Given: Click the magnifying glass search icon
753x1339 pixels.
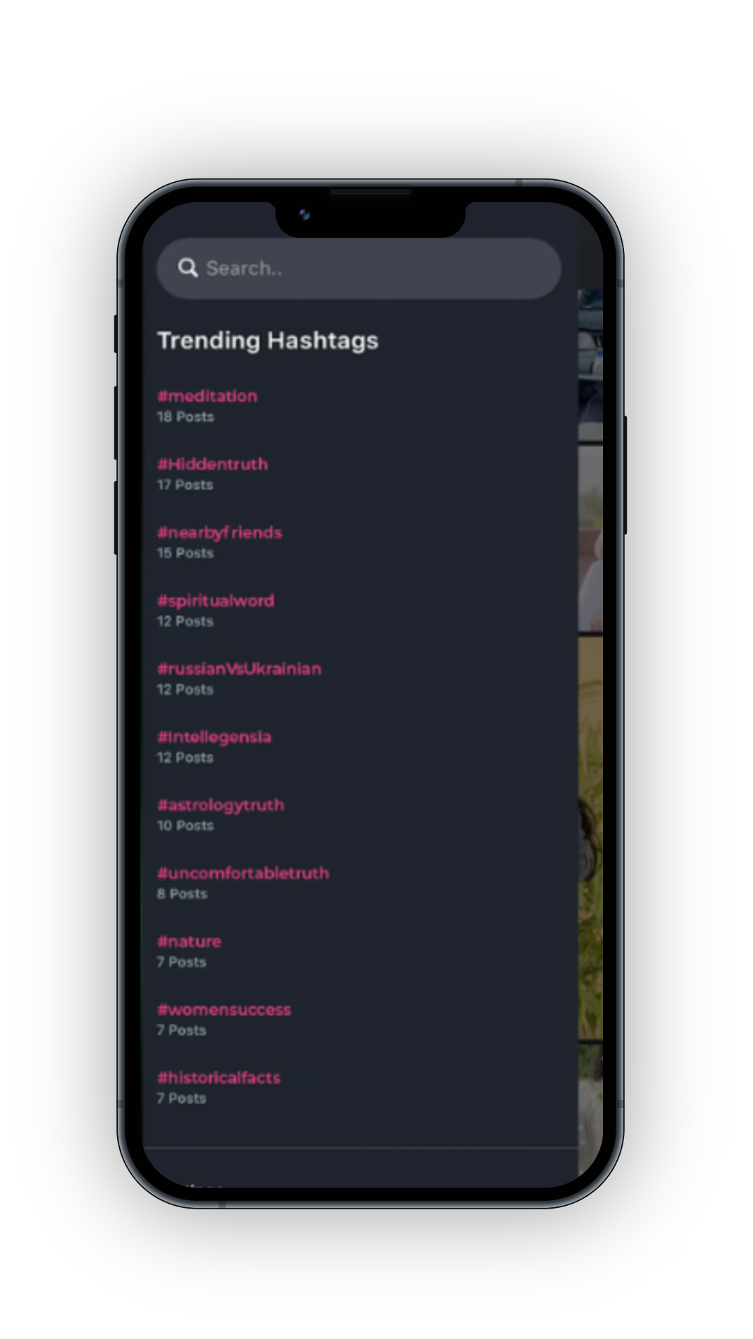Looking at the screenshot, I should pyautogui.click(x=188, y=268).
